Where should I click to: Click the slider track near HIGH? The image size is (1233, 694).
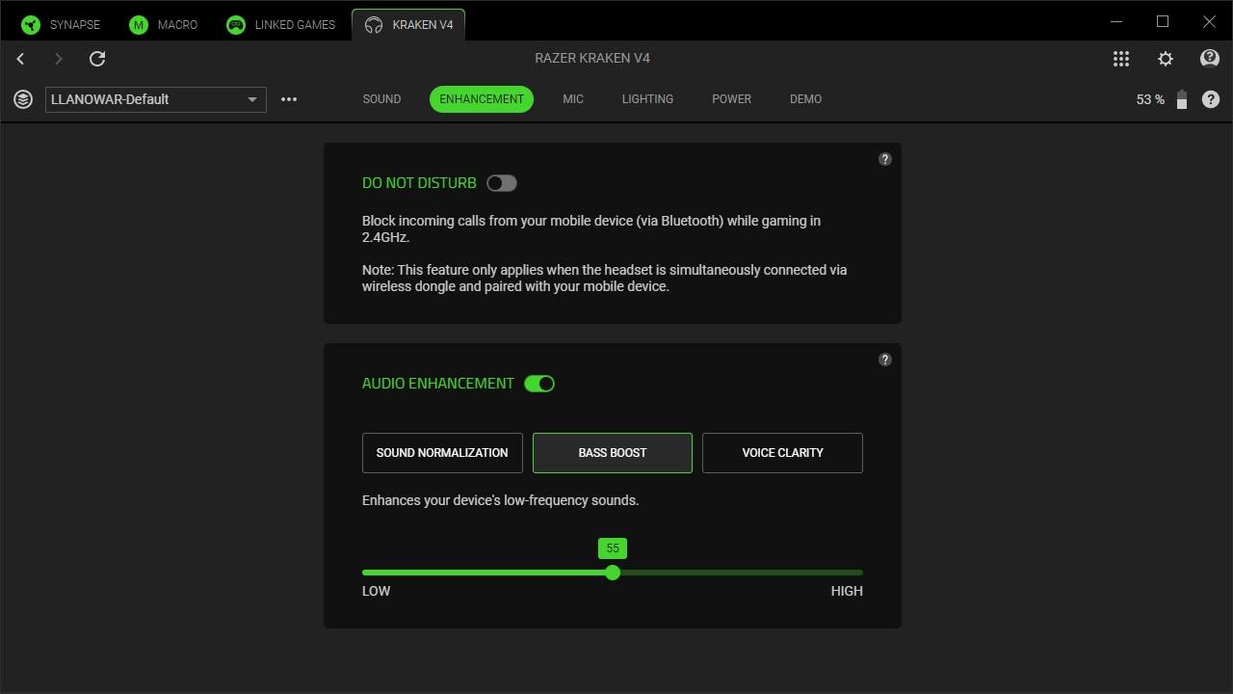[x=848, y=573]
